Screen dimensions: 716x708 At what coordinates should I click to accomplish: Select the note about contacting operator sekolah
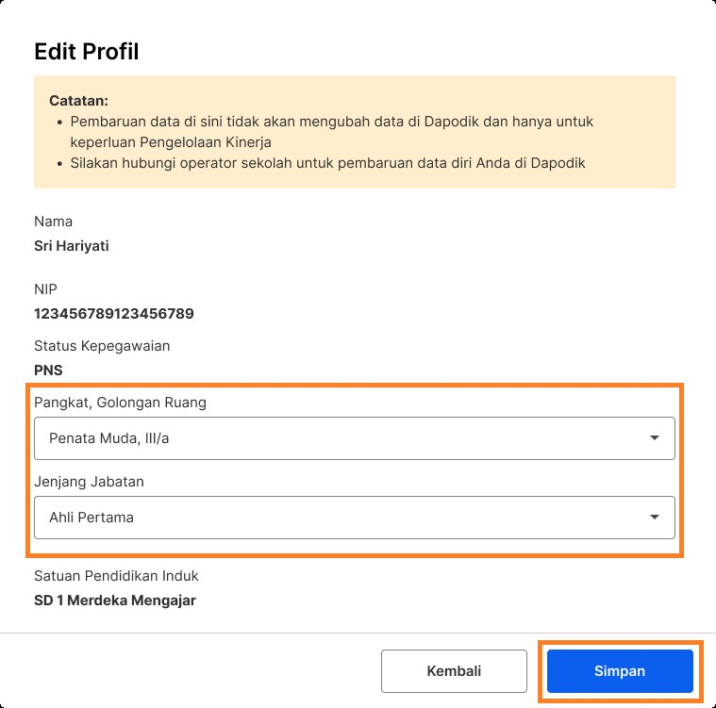(327, 163)
